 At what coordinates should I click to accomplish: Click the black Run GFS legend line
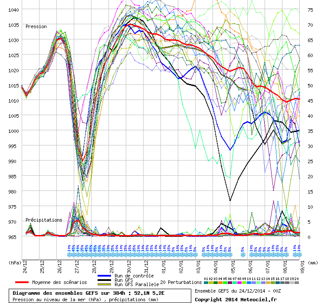[105, 280]
